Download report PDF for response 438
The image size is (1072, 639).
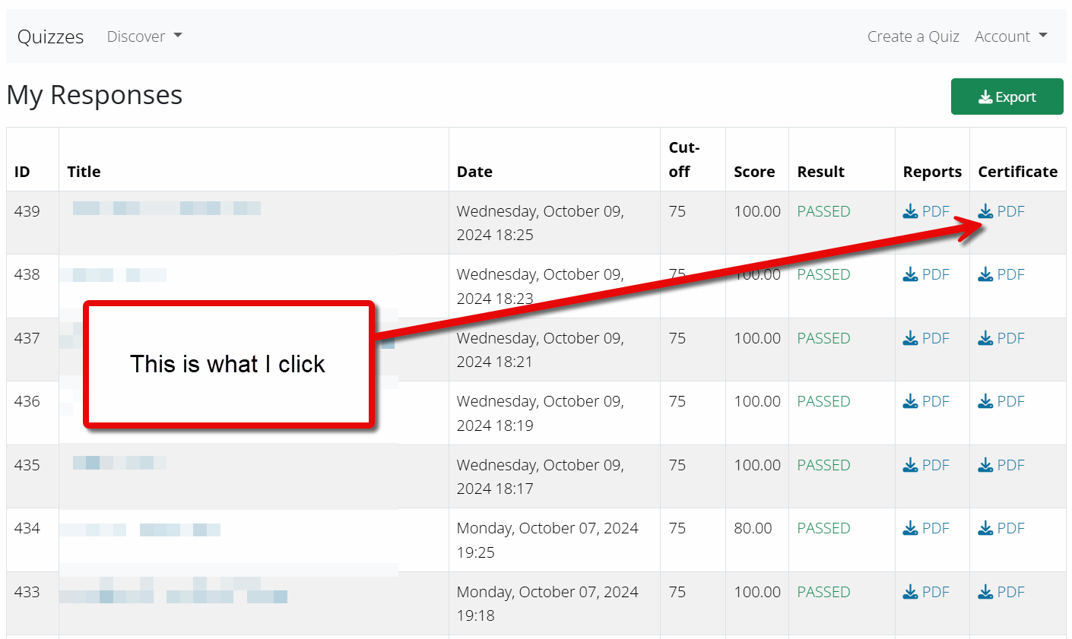tap(926, 274)
